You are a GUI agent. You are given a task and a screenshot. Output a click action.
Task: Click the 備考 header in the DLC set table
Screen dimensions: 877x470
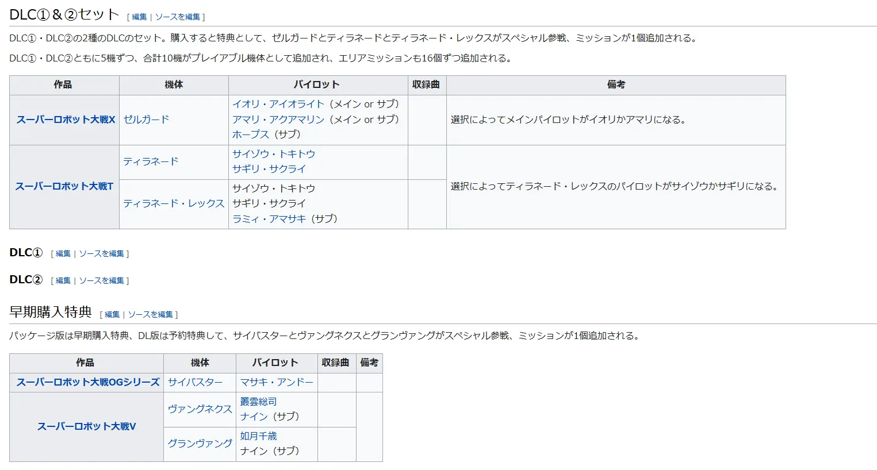point(616,84)
